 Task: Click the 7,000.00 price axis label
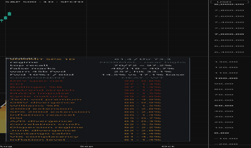(229, 34)
